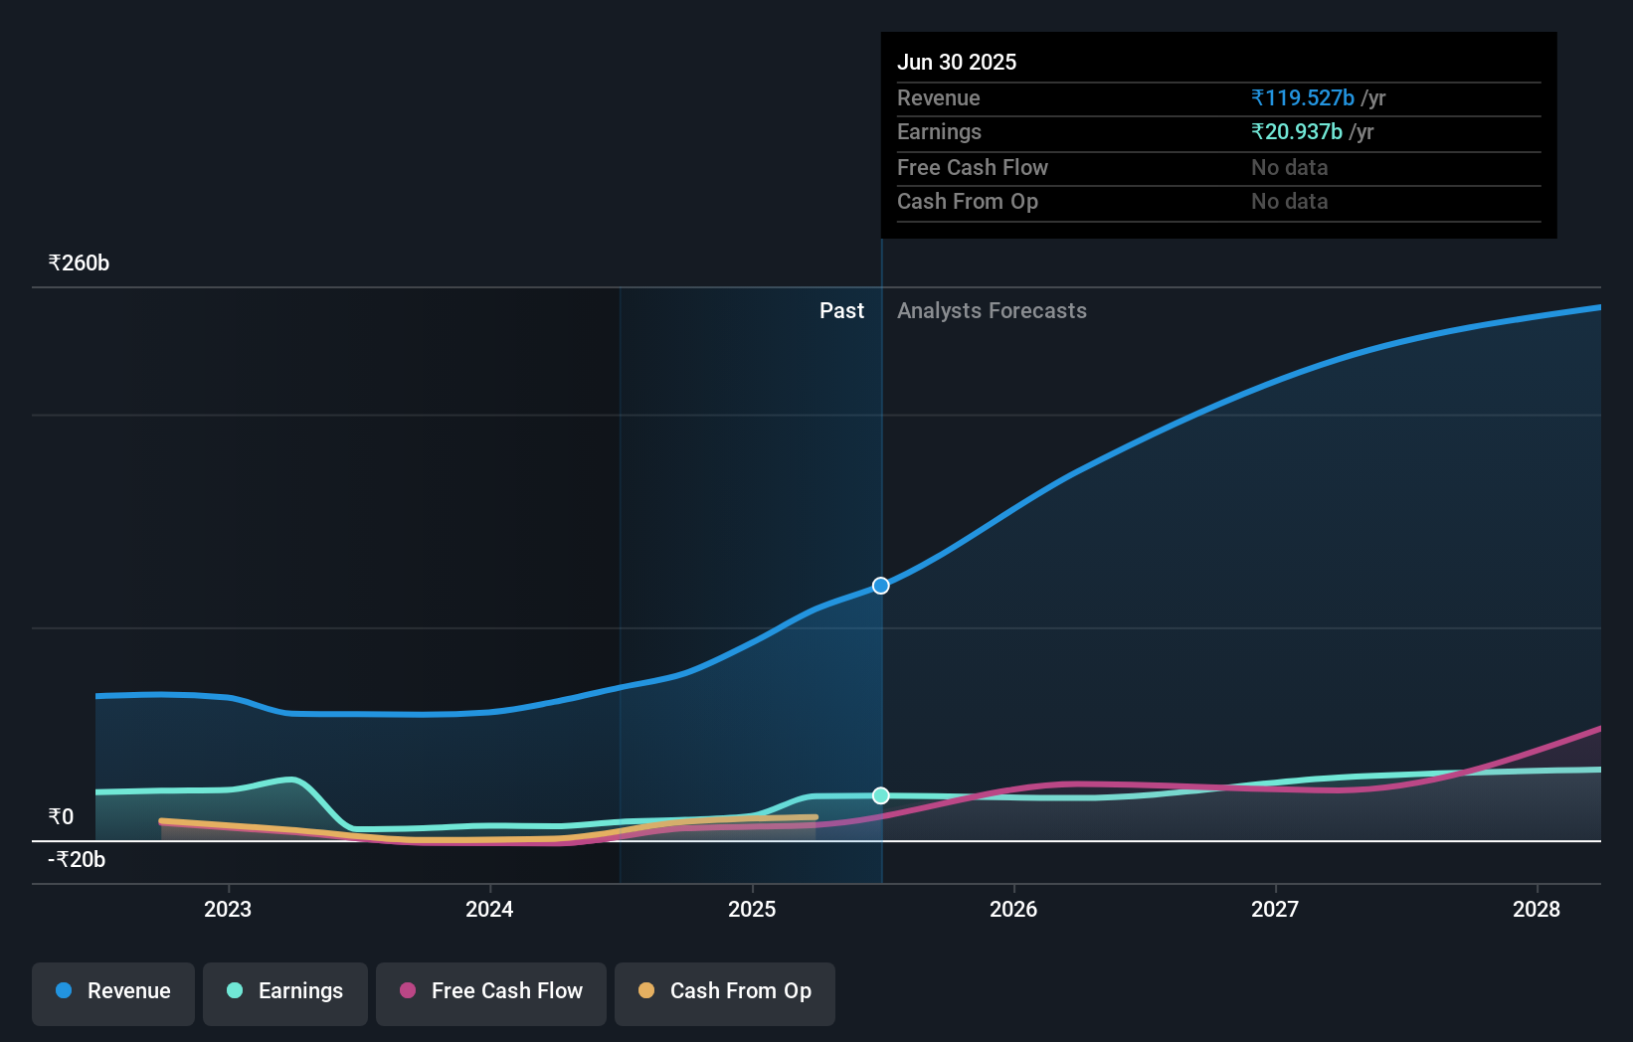This screenshot has width=1633, height=1042.
Task: Click the 2026 label on the time axis
Action: 1012,909
